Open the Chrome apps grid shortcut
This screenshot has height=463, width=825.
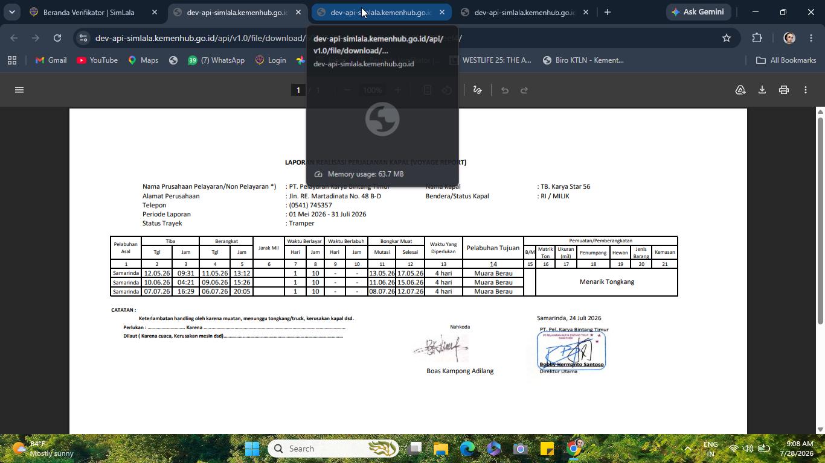click(x=12, y=60)
